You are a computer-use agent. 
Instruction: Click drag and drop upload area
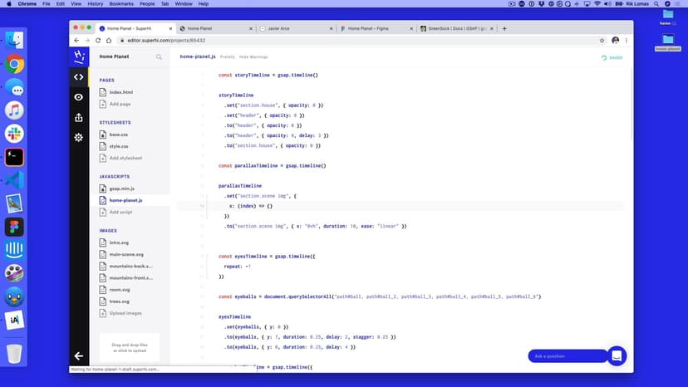pyautogui.click(x=129, y=347)
